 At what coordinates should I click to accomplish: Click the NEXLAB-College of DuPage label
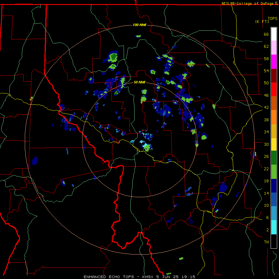[x=249, y=3]
